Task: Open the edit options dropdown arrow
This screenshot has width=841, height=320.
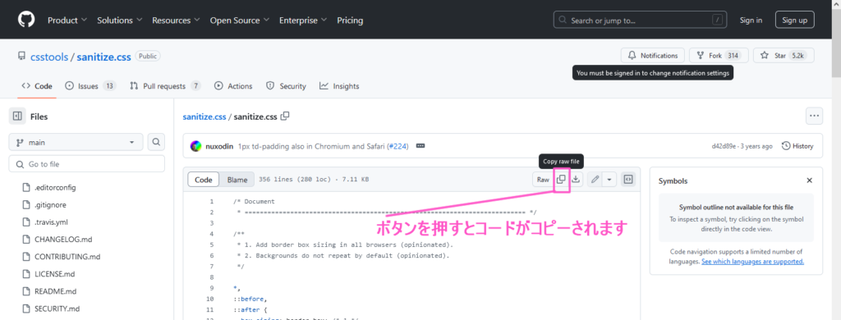Action: [609, 180]
